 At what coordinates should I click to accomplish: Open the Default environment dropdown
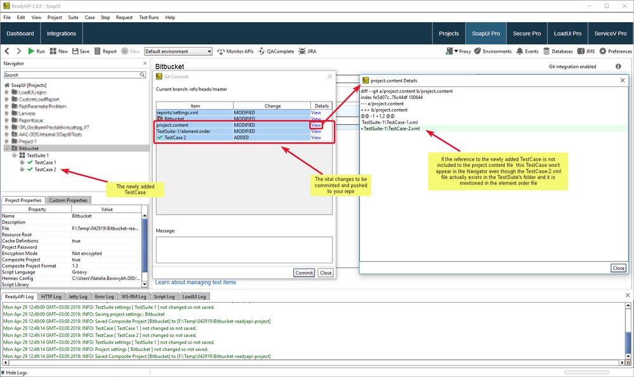(x=178, y=51)
